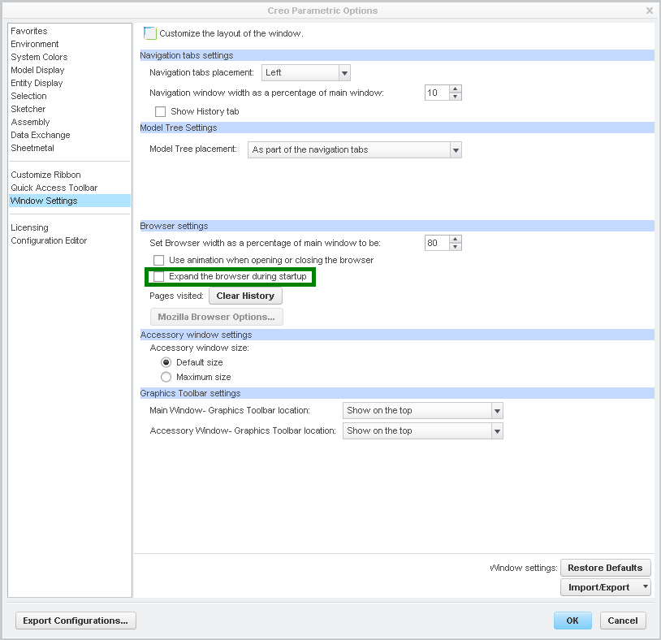Viewport: 661px width, 640px height.
Task: Click the Cancel button
Action: (623, 621)
